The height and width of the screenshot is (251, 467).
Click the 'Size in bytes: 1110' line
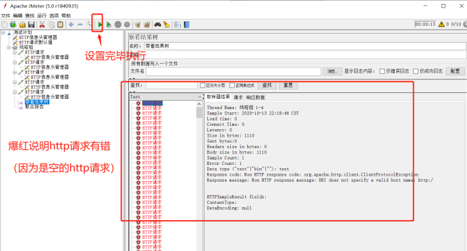(x=231, y=135)
